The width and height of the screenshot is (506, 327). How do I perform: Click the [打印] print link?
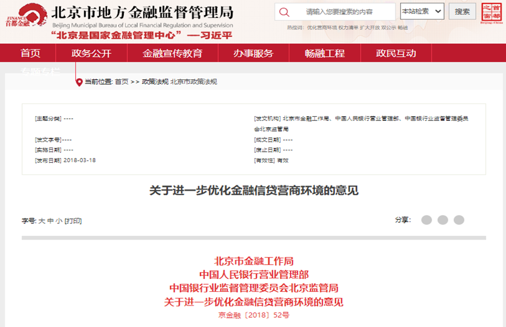point(74,221)
